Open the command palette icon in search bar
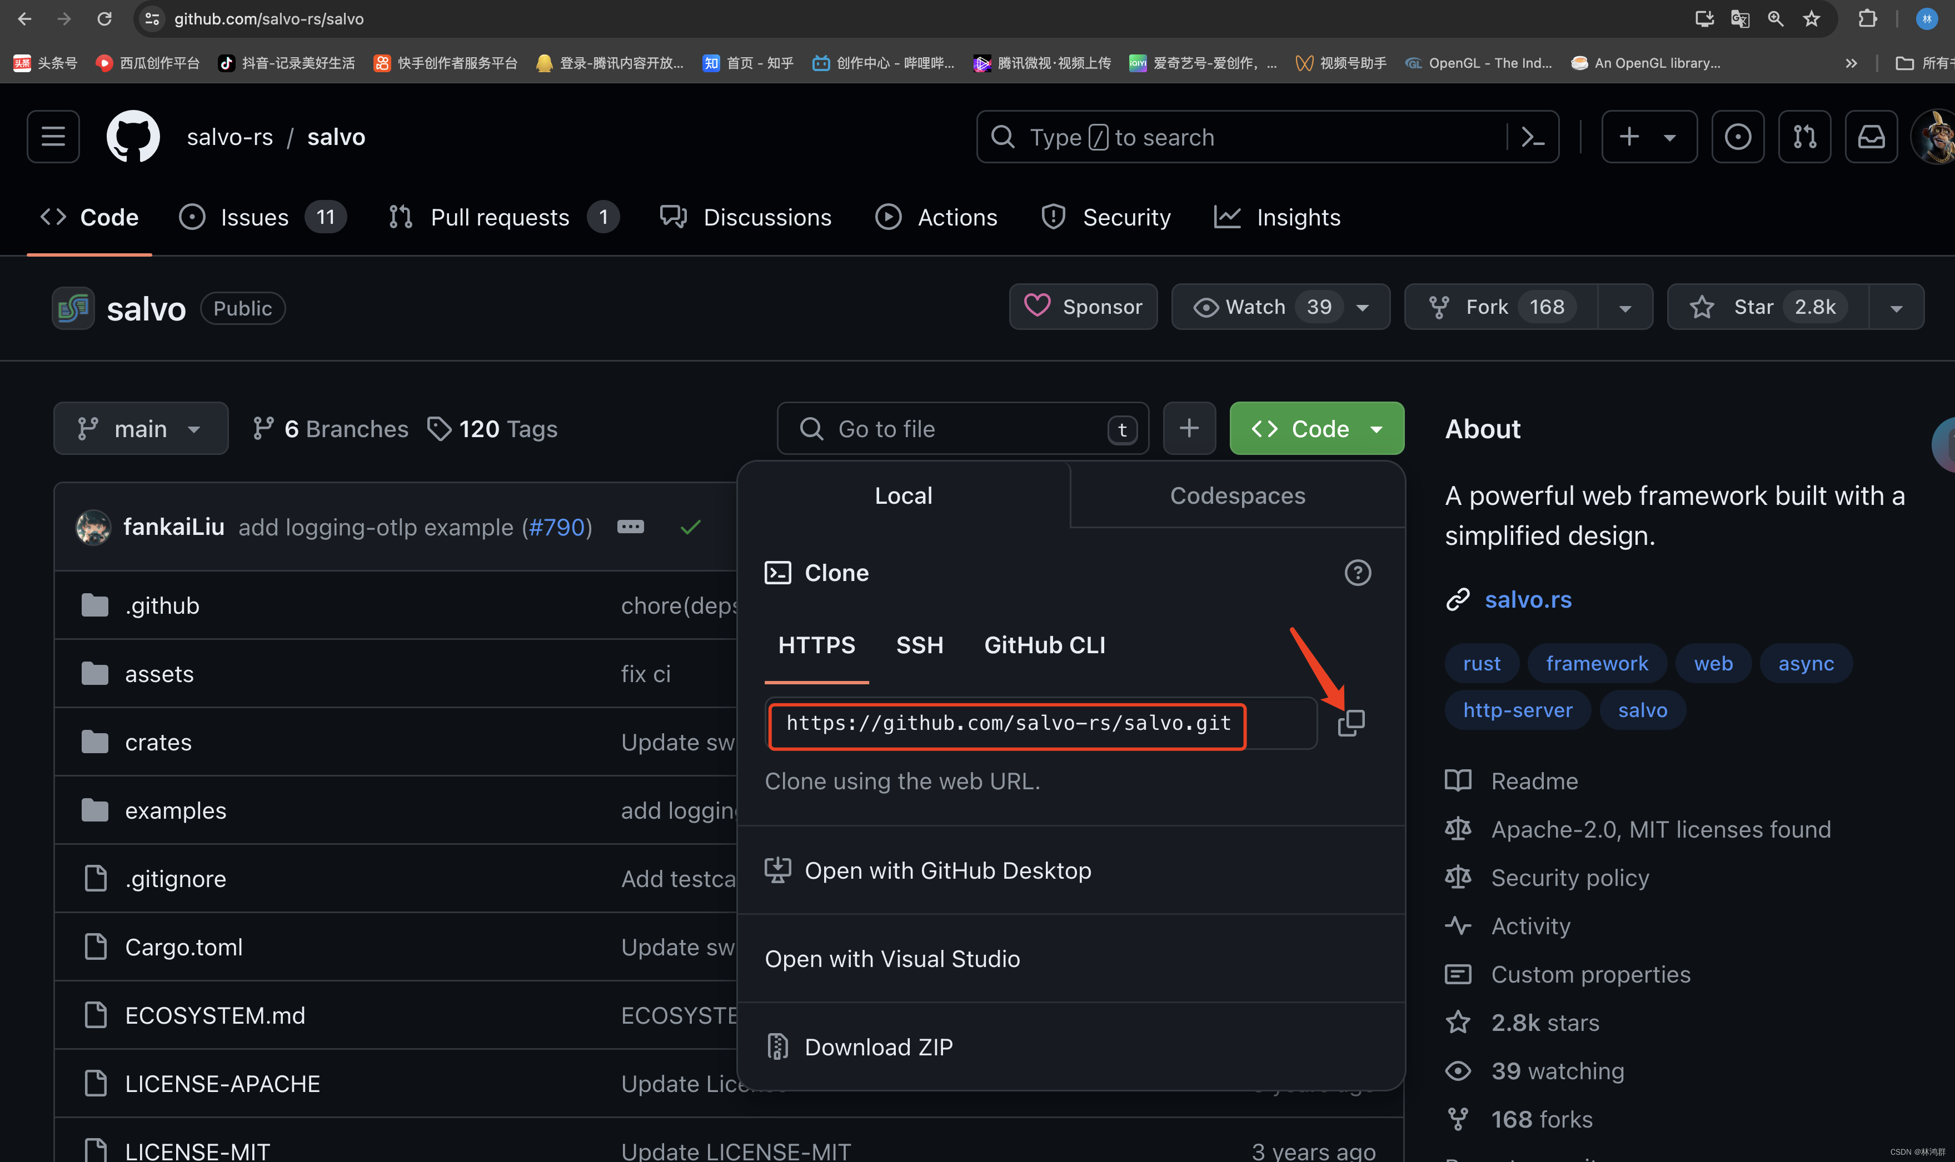 tap(1532, 137)
